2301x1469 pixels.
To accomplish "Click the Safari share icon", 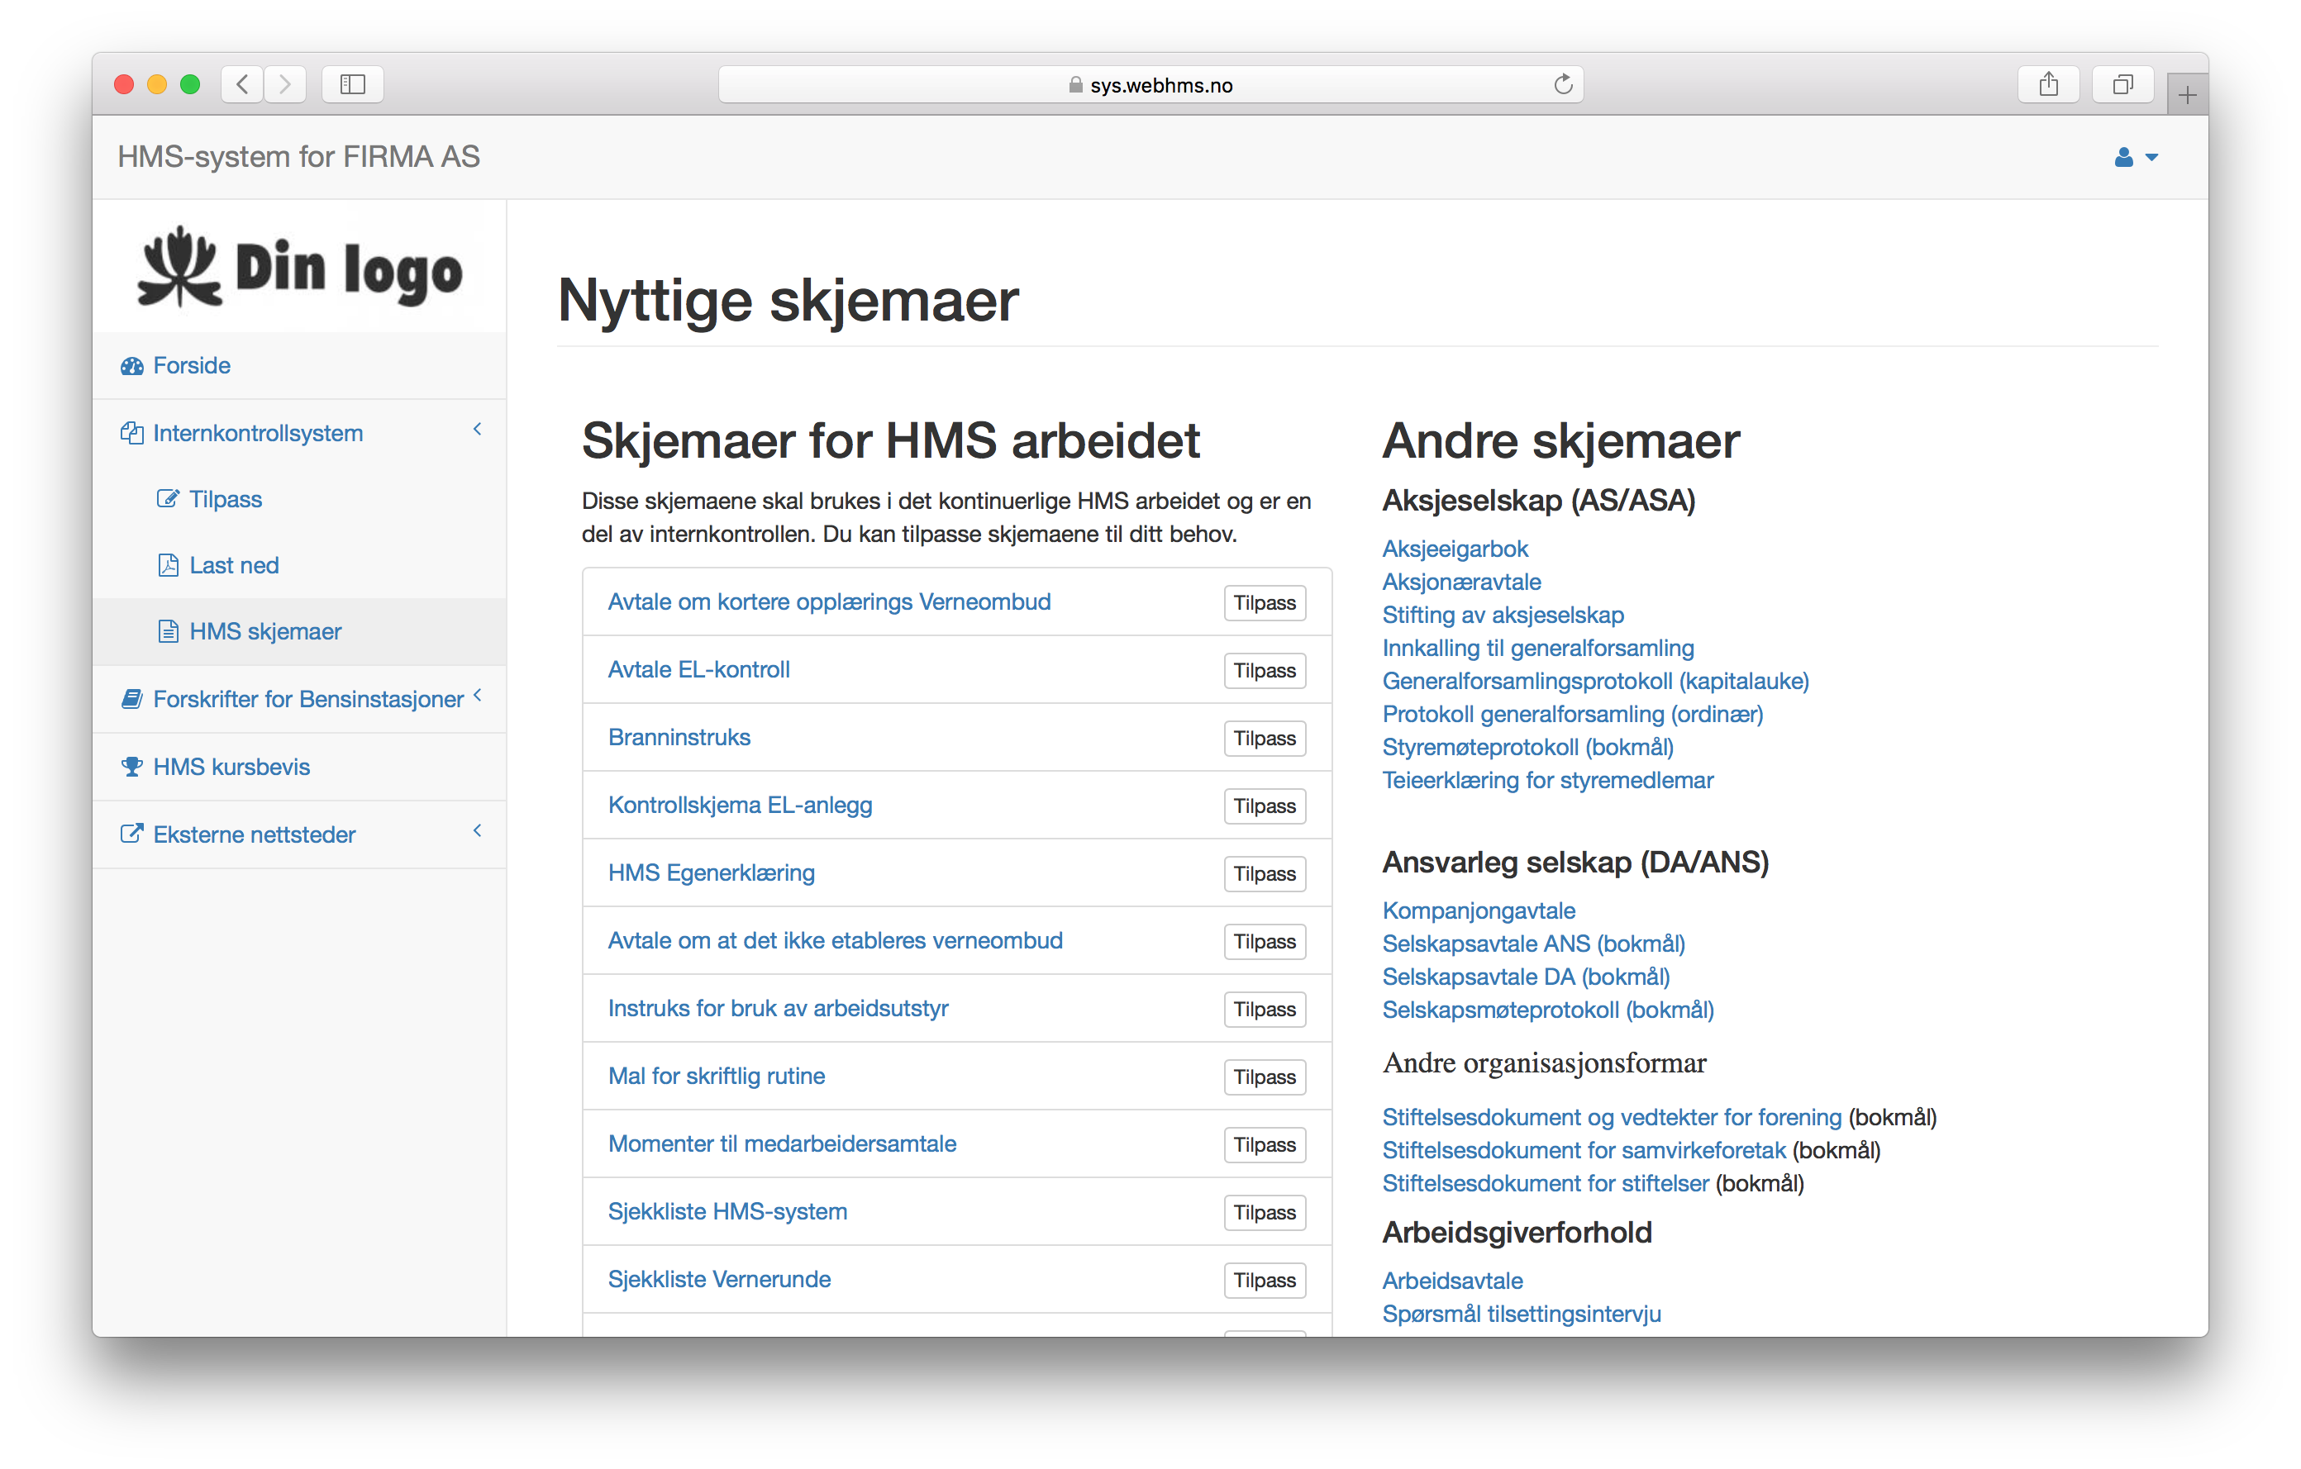I will tap(2048, 84).
